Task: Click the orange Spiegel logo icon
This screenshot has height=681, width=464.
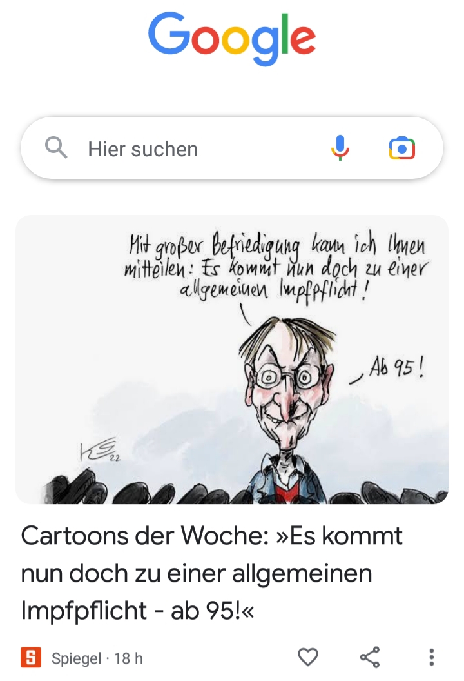Action: click(31, 657)
